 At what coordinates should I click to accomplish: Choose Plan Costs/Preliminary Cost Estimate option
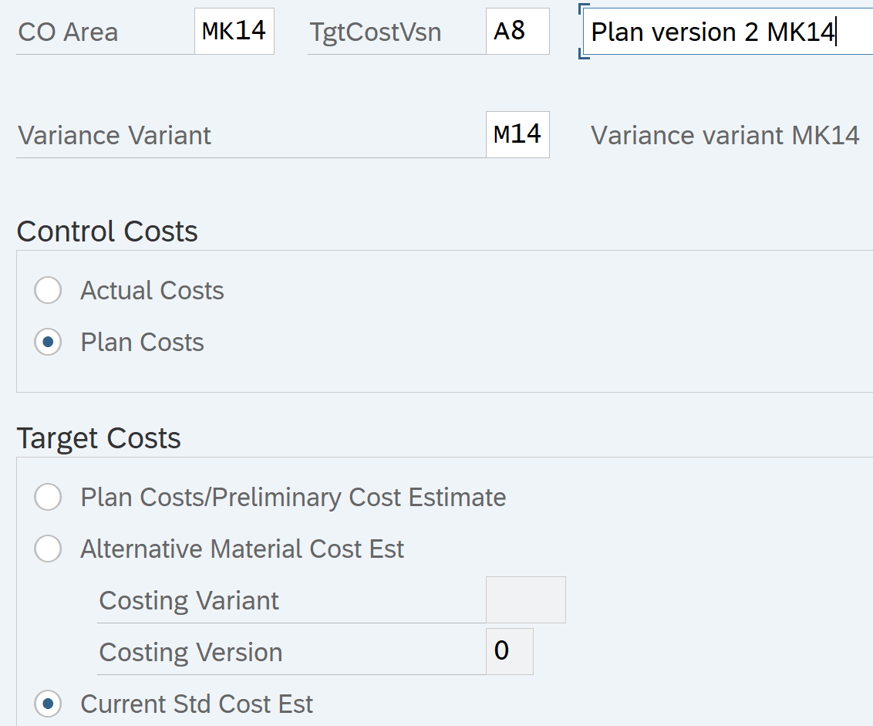tap(48, 498)
